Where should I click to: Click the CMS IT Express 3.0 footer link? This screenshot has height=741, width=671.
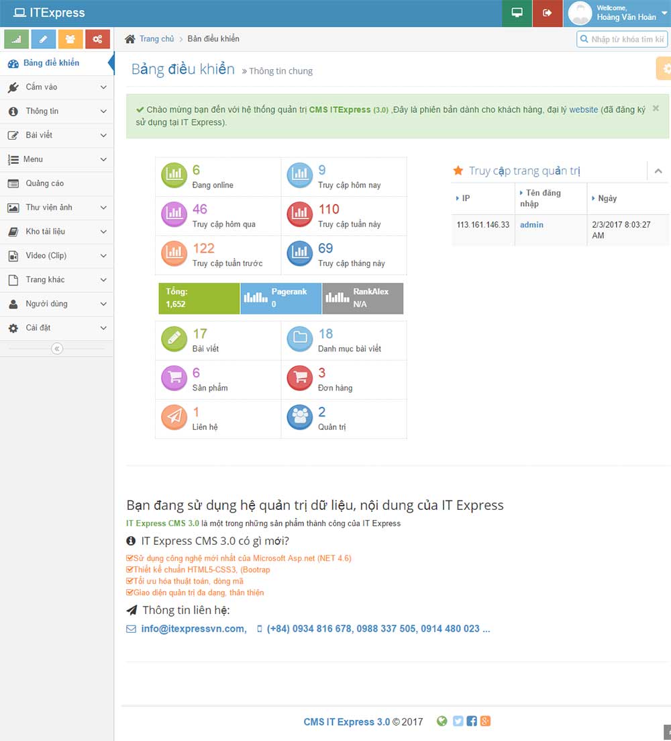347,722
